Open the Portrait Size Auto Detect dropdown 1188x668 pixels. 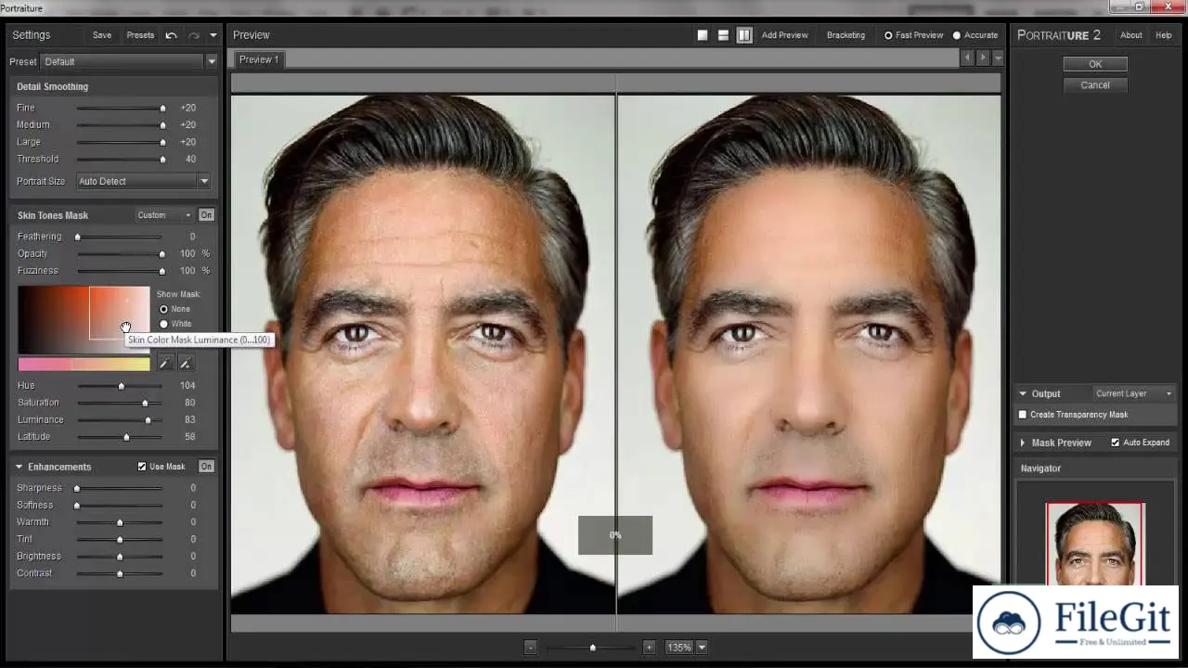143,181
